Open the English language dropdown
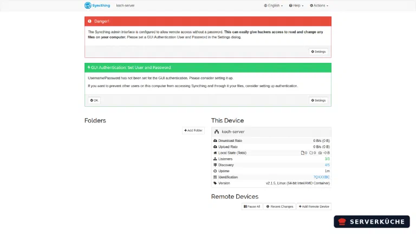The height and width of the screenshot is (234, 416). [x=273, y=5]
